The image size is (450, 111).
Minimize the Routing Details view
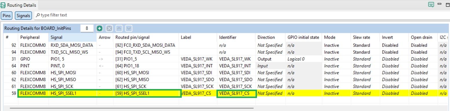point(439,4)
